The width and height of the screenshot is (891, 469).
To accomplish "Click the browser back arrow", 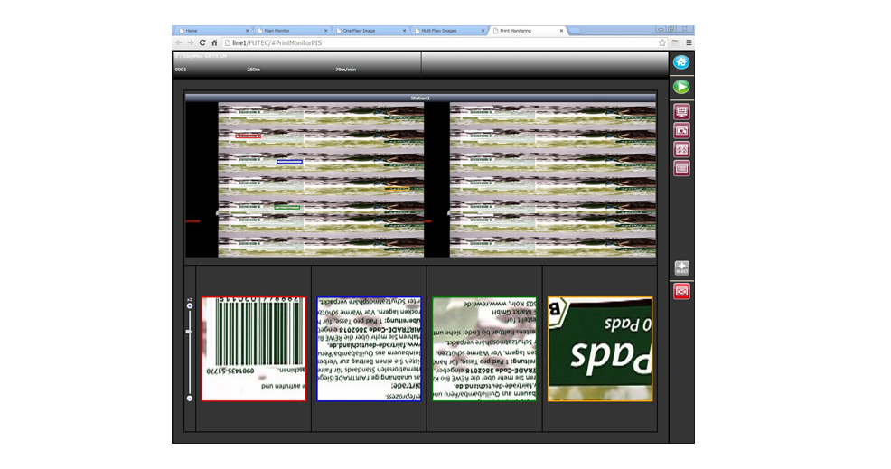I will [179, 42].
